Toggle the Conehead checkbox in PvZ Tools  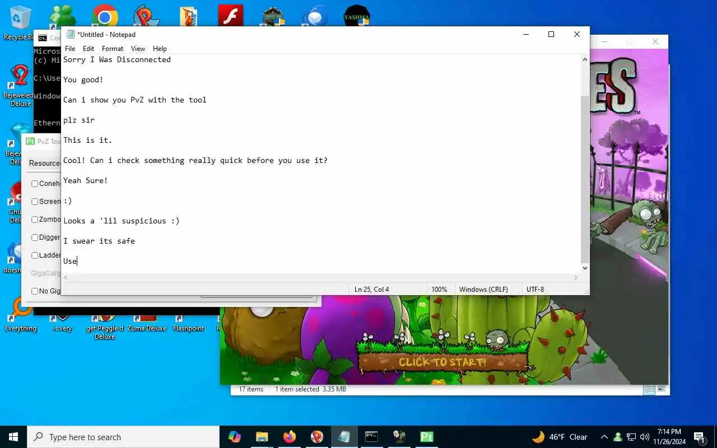pyautogui.click(x=35, y=184)
